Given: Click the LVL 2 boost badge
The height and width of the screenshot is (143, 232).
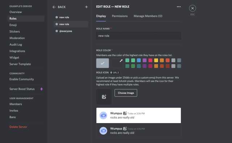Looking at the screenshot, I should (x=115, y=72).
